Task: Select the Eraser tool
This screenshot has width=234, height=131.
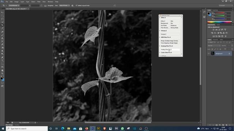Action: tap(2, 44)
